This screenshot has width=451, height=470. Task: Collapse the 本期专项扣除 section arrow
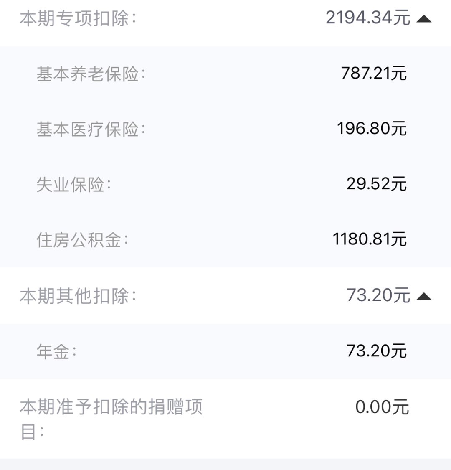pos(424,19)
